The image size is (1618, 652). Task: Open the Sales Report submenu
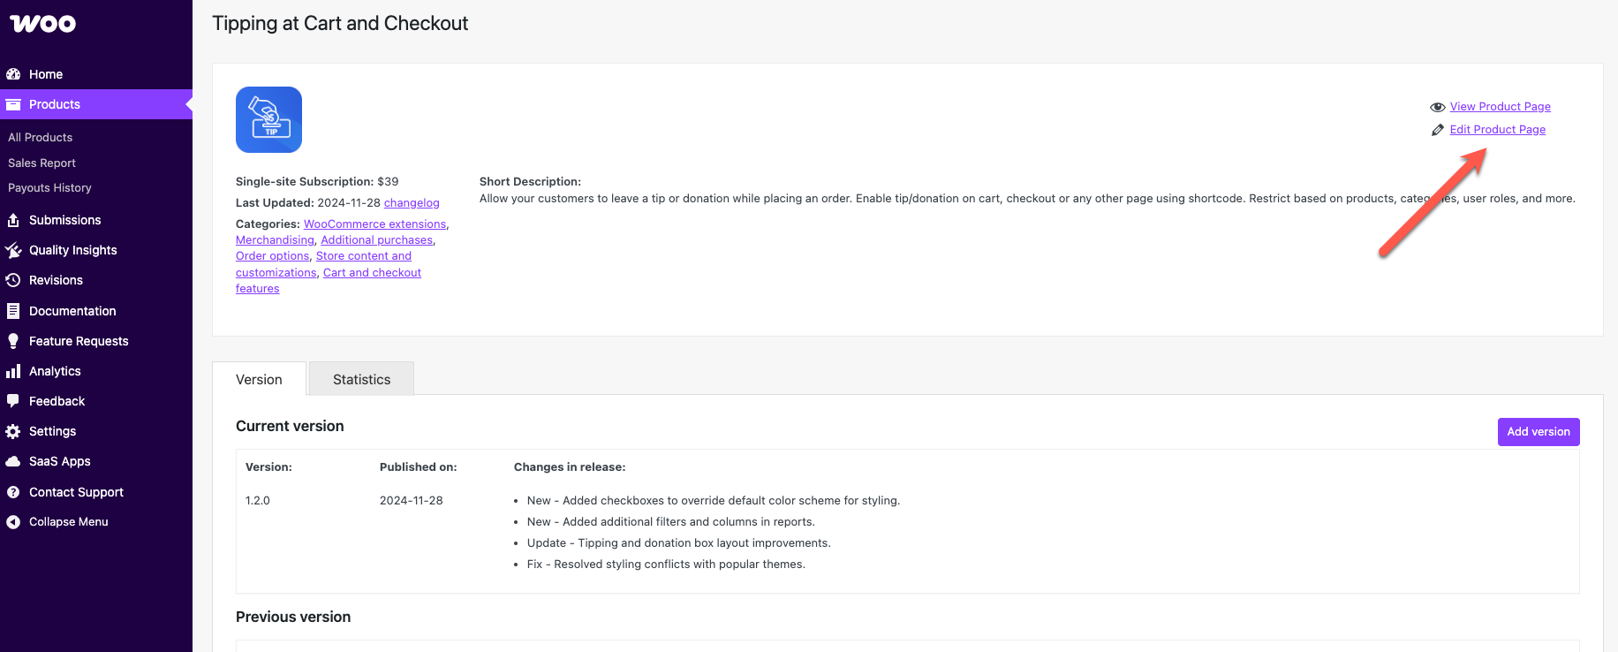(42, 163)
